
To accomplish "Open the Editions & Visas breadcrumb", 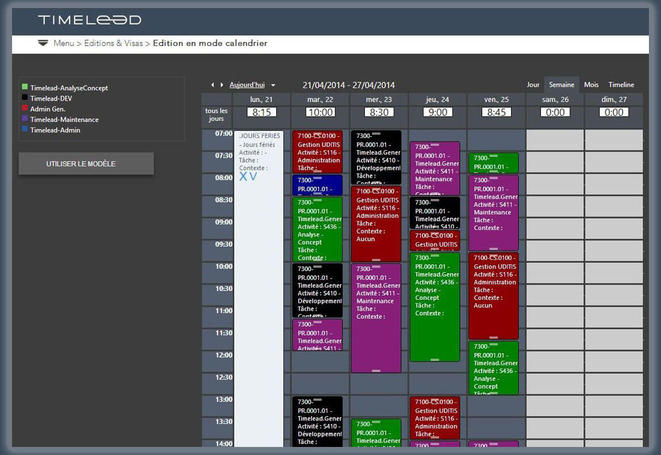I will click(x=113, y=43).
